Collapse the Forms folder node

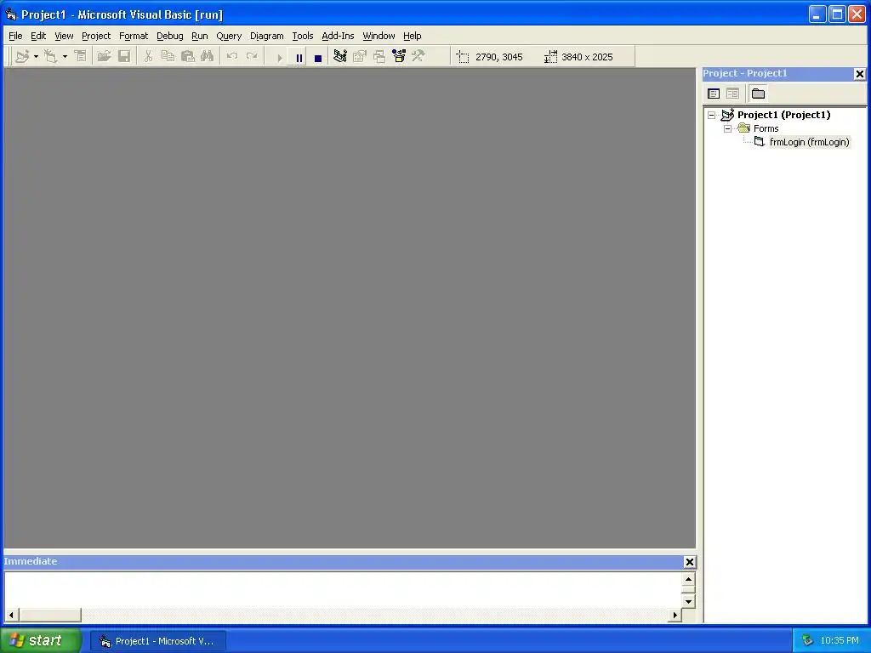point(728,129)
